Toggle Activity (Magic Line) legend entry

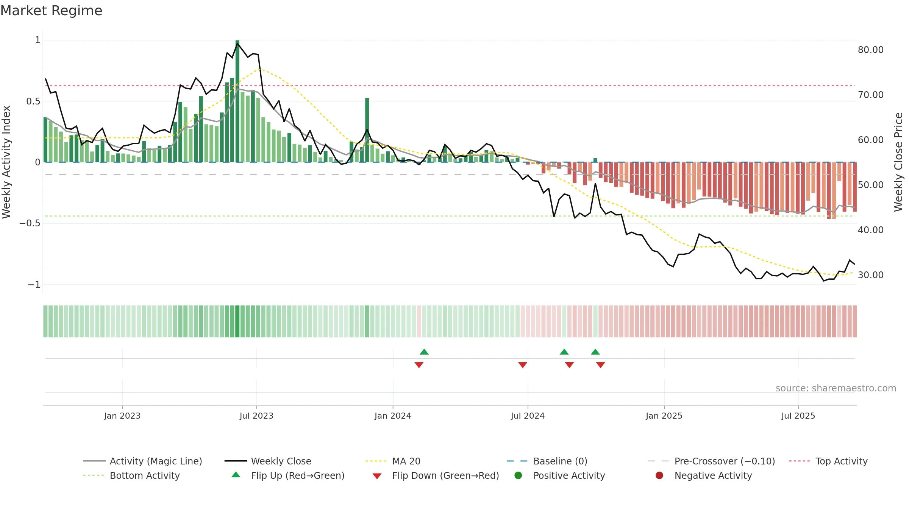[x=143, y=461]
